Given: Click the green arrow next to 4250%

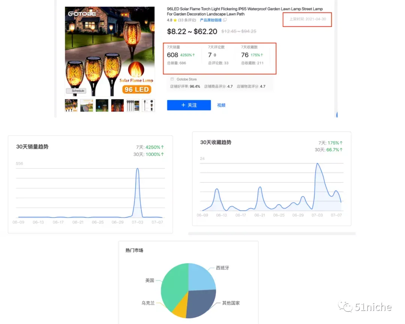Looking at the screenshot, I should [x=193, y=55].
